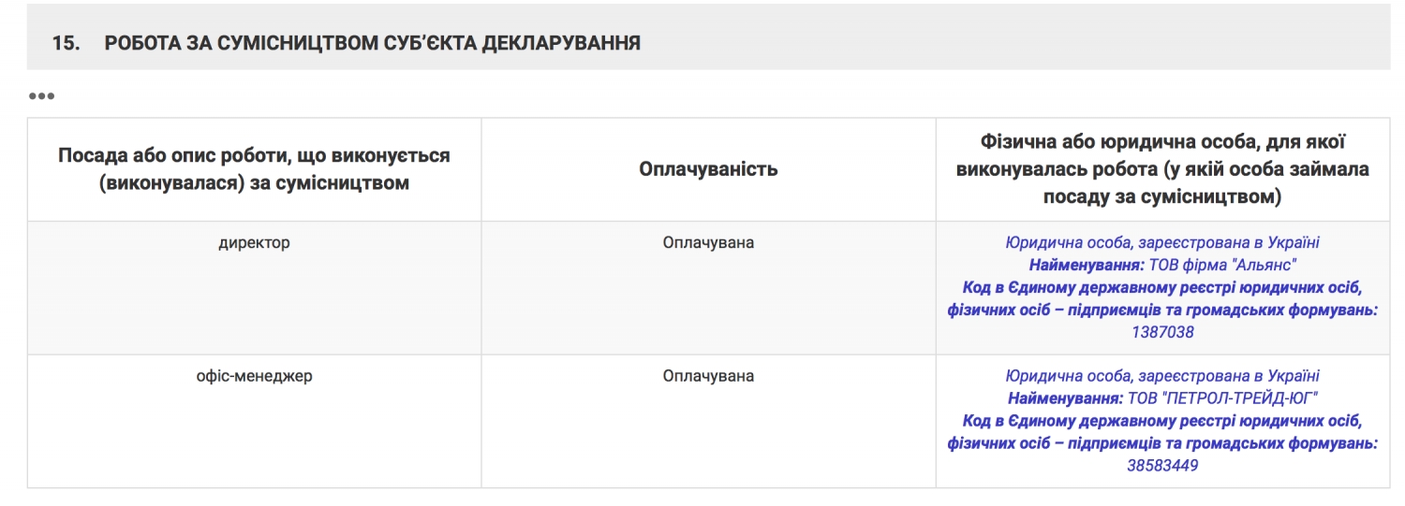
Task: Select the офіс-менеджер cell
Action: pos(254,377)
